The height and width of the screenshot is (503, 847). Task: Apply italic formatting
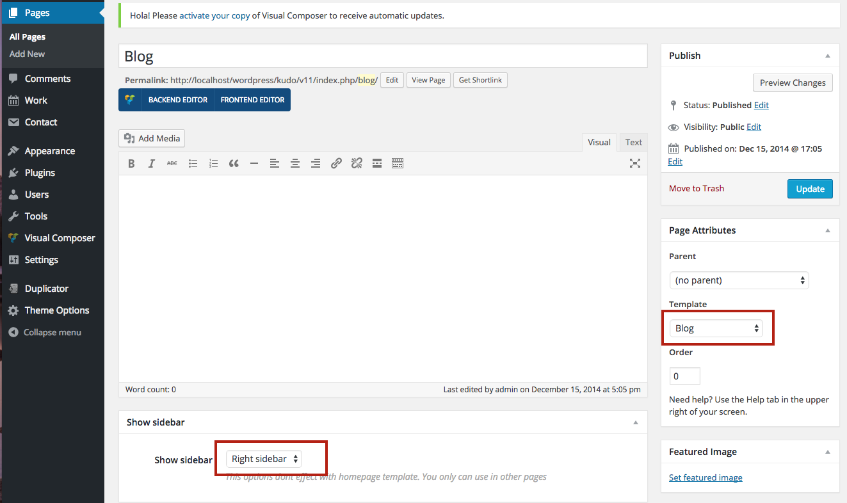click(152, 163)
